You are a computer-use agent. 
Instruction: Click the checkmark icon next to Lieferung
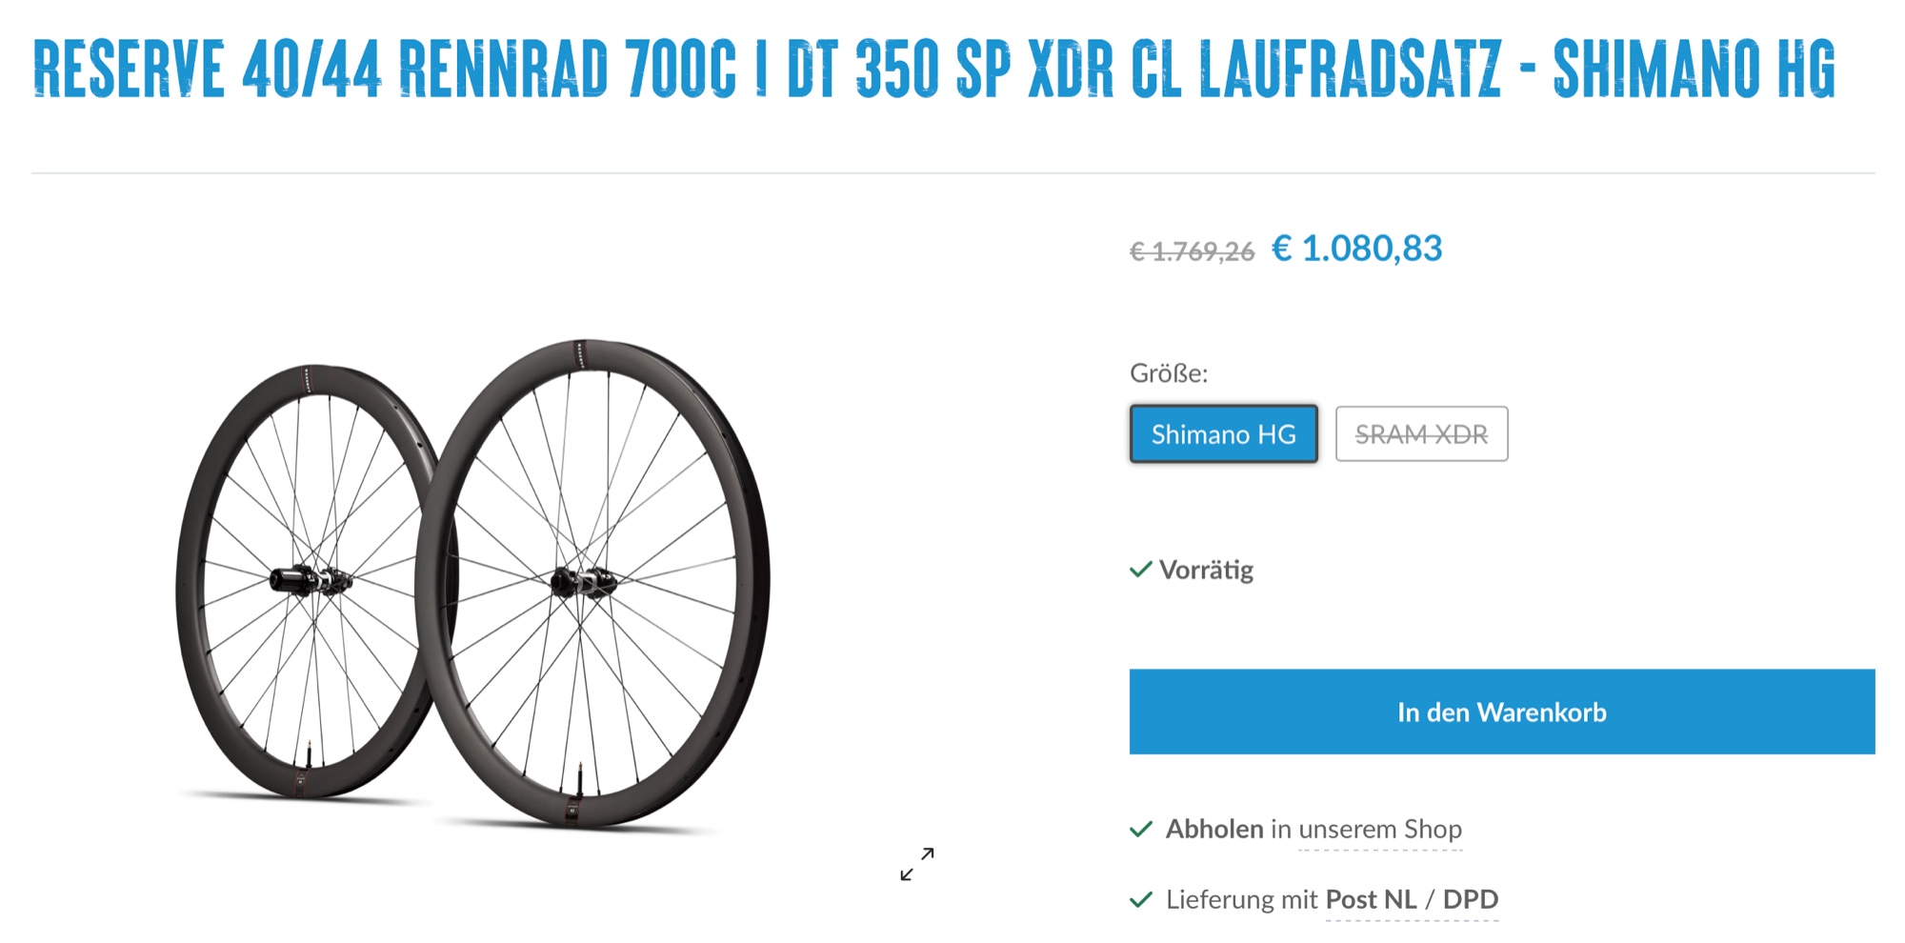click(1140, 899)
